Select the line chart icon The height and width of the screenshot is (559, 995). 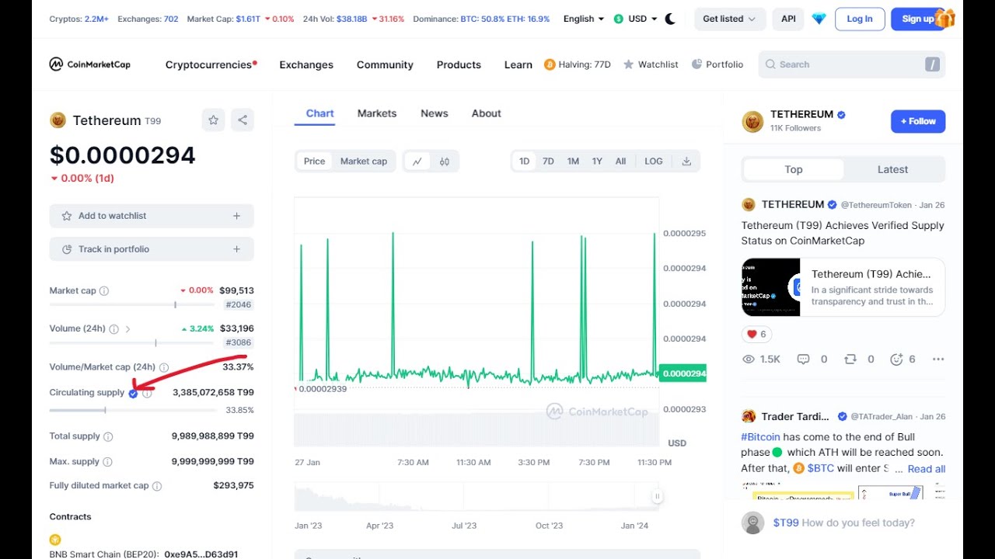click(x=417, y=161)
